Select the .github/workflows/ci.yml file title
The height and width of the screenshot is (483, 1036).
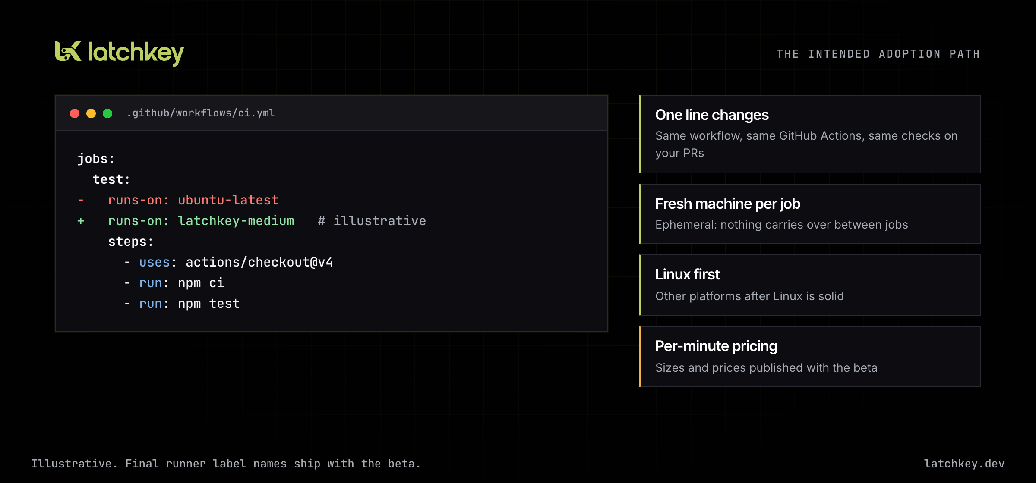click(201, 113)
